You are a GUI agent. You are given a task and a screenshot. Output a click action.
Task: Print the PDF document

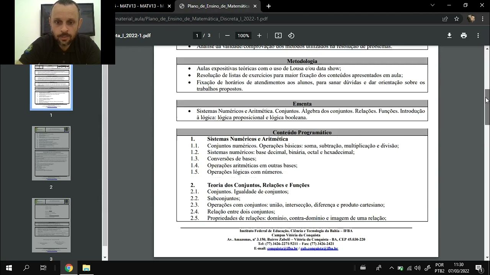[464, 36]
